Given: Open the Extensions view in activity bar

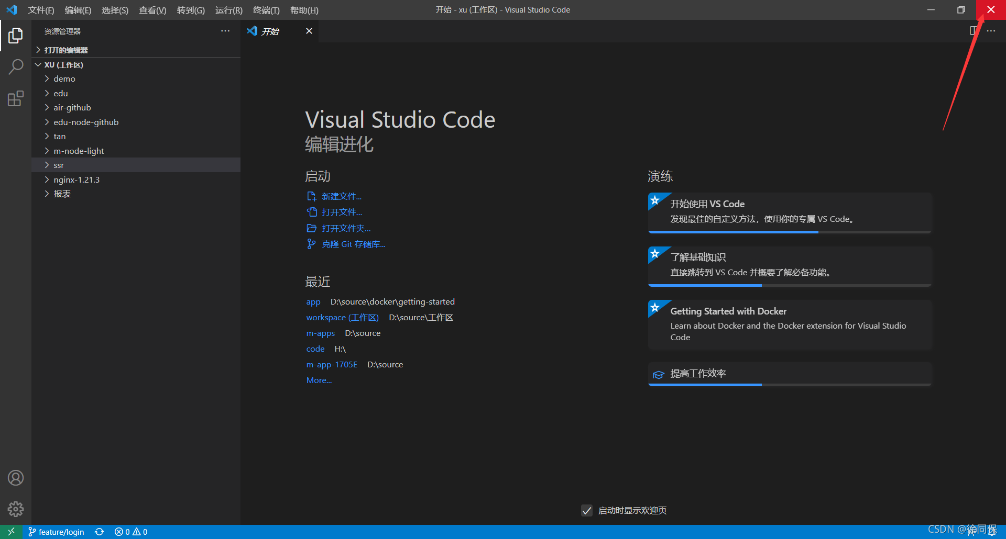Looking at the screenshot, I should 16,98.
